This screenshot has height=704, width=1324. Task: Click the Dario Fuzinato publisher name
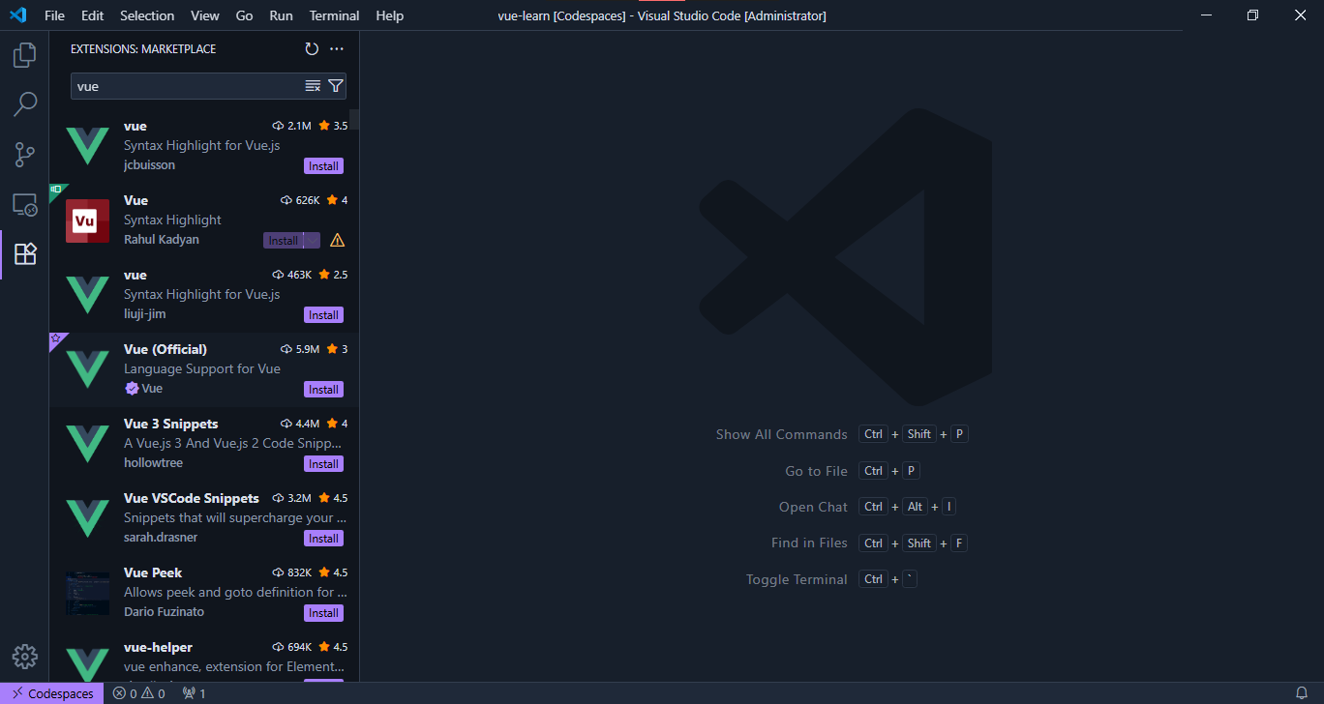click(165, 612)
